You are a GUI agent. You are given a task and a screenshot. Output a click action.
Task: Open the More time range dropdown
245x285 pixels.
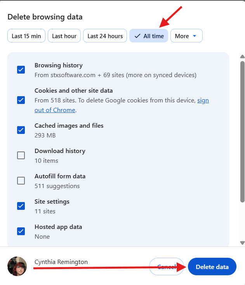coord(186,36)
